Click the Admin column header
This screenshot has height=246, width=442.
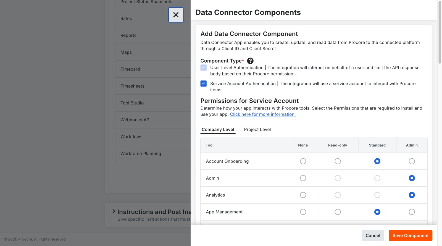coord(412,145)
